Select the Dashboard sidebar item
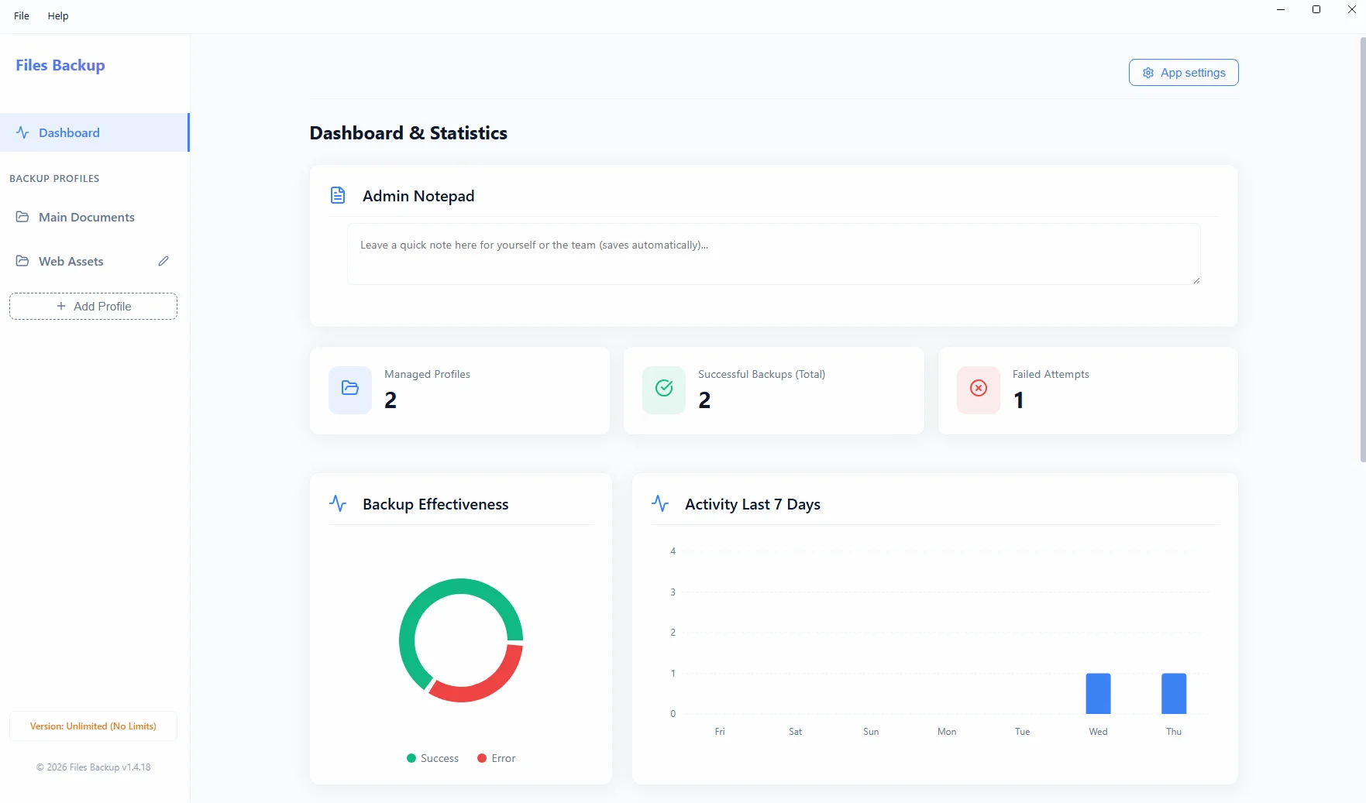The width and height of the screenshot is (1366, 803). (95, 132)
